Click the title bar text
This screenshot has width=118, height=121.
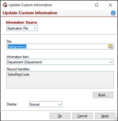[x=30, y=5]
